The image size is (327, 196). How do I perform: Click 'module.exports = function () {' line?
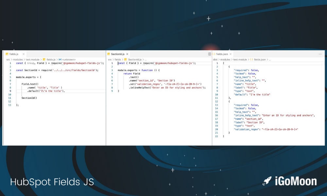[138, 70]
